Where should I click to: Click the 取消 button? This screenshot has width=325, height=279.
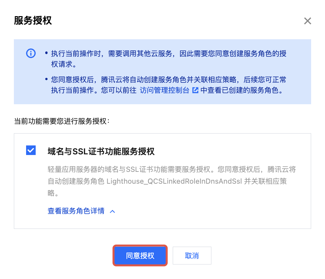pos(192,256)
